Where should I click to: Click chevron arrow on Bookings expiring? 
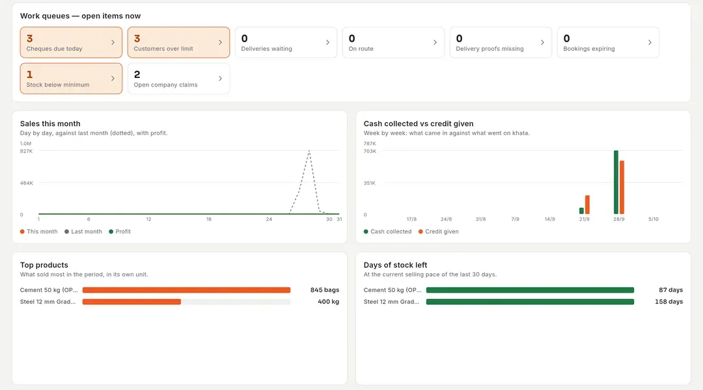pos(650,42)
